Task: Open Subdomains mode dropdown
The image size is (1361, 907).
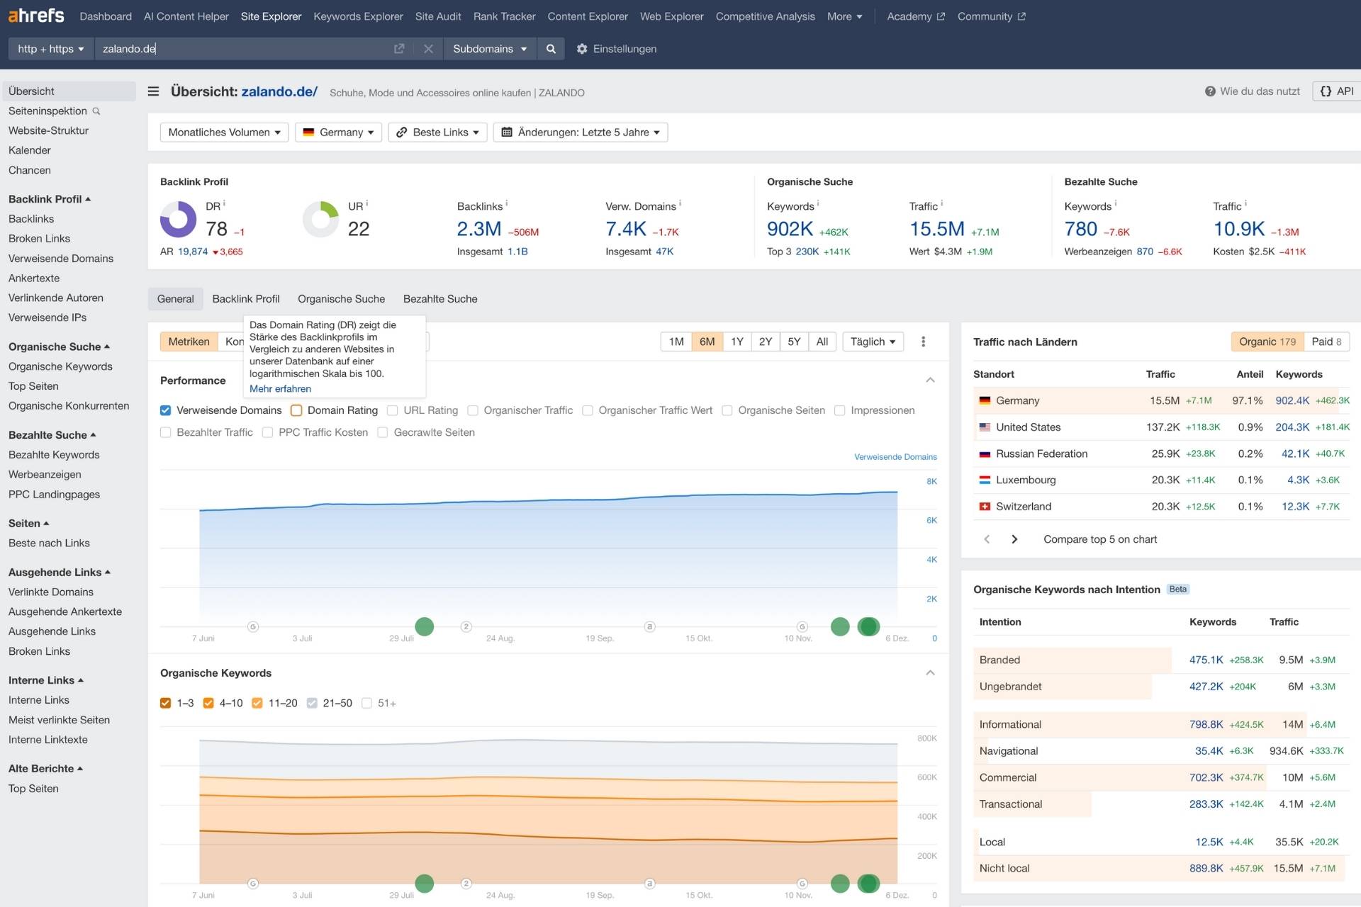Action: [x=490, y=49]
